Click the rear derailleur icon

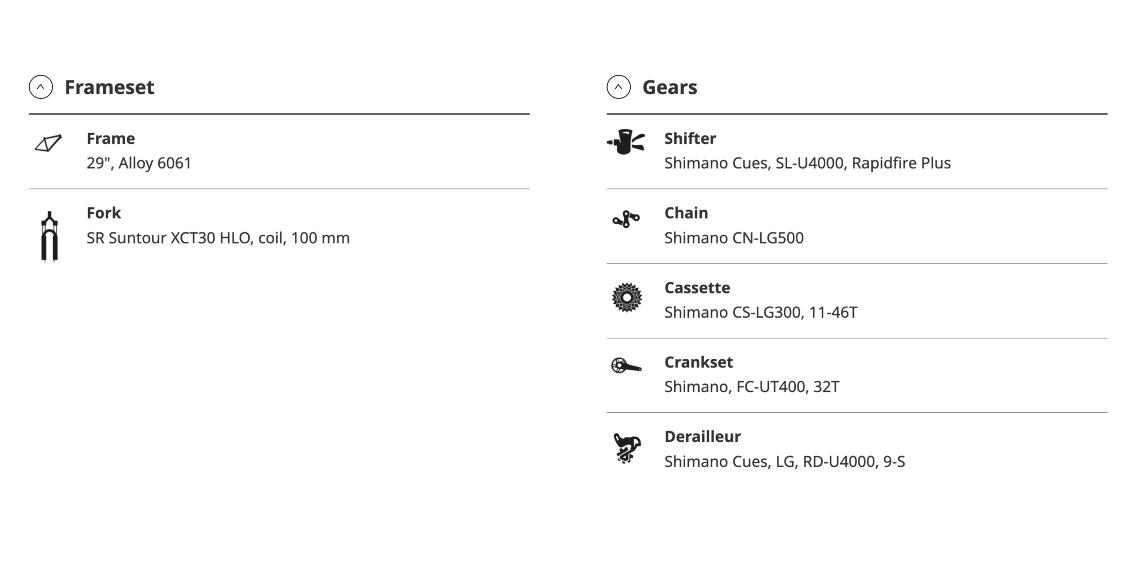[627, 448]
